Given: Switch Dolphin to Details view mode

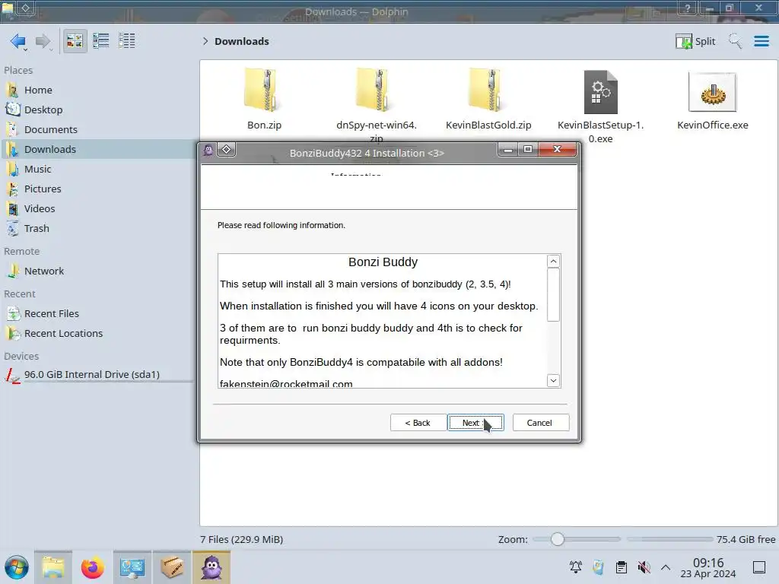Looking at the screenshot, I should click(127, 41).
